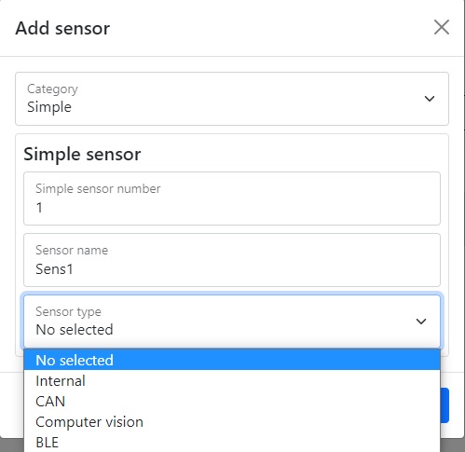
Task: Choose the highlighted No selected option
Action: 232,360
